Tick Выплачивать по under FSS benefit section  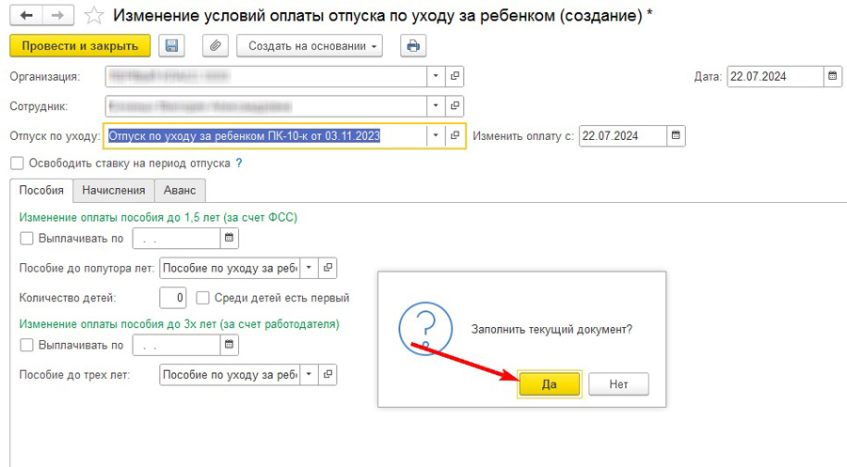pos(26,238)
